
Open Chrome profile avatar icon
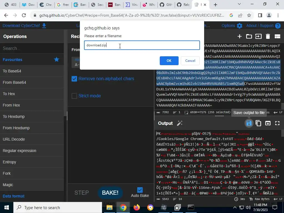[x=269, y=16]
